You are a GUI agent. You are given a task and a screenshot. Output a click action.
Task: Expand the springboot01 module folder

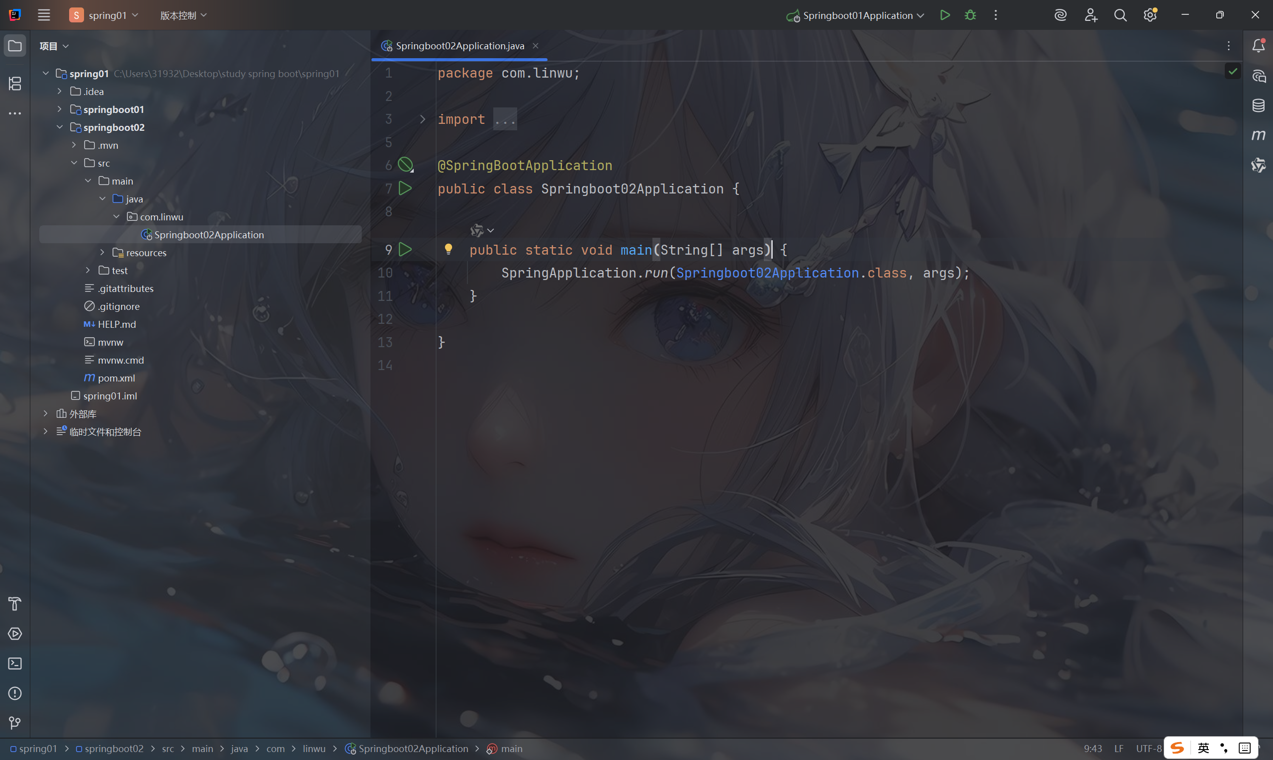60,109
